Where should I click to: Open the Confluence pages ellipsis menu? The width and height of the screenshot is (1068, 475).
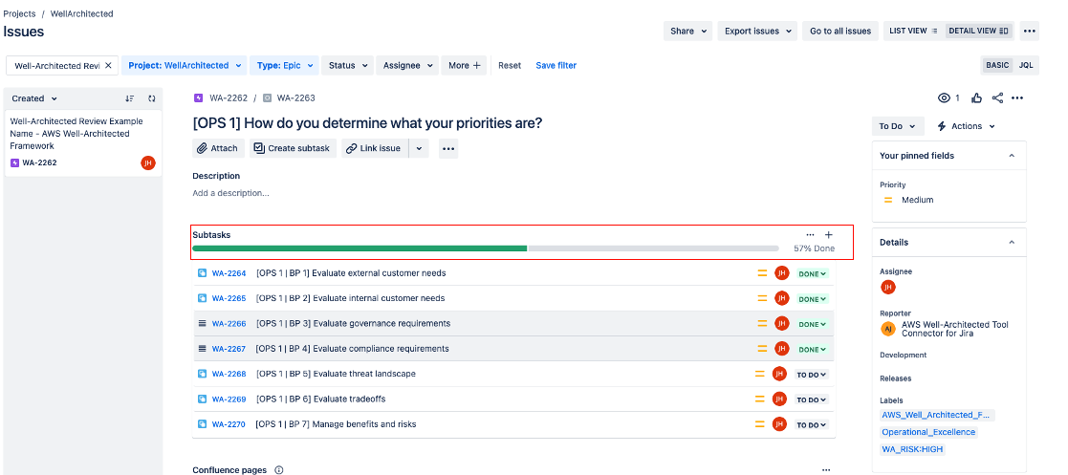tap(826, 470)
